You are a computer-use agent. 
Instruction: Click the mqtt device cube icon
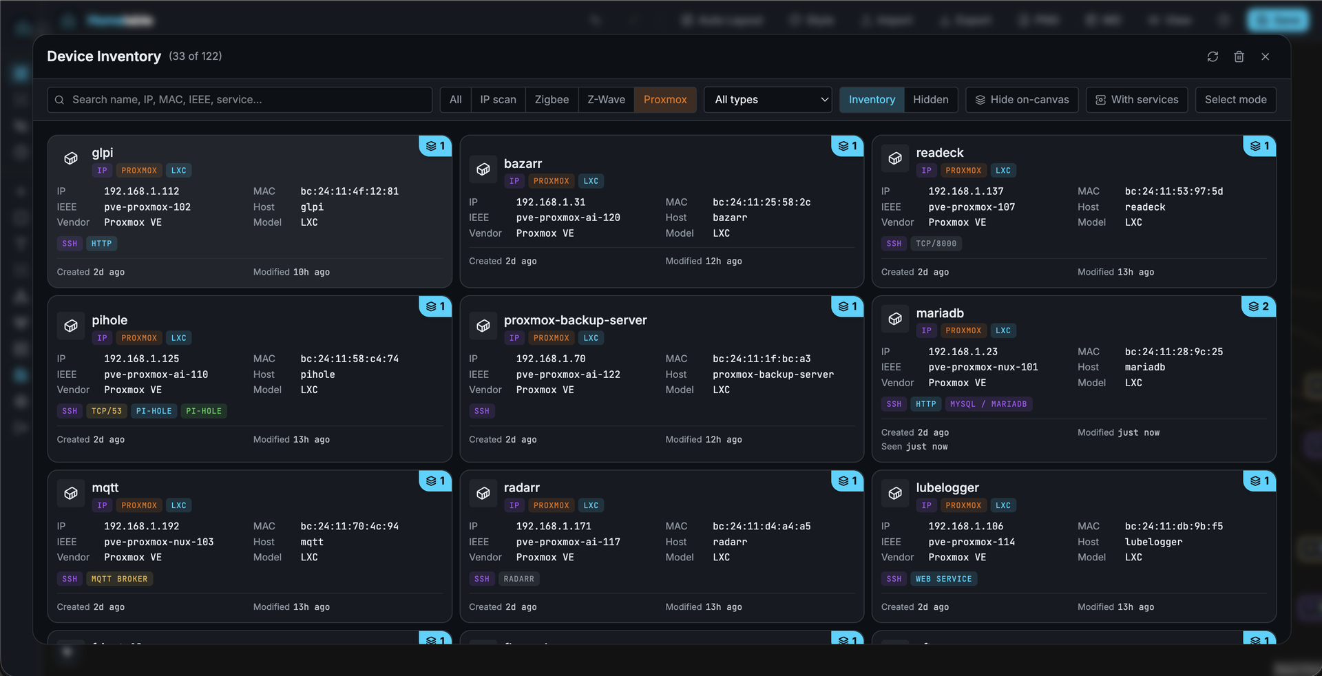pyautogui.click(x=71, y=493)
